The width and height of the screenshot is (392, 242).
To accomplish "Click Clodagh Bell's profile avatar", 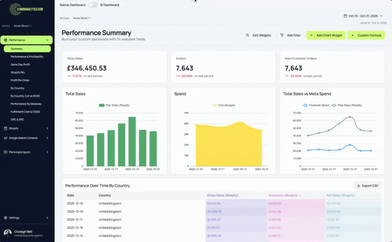I will coord(8,233).
